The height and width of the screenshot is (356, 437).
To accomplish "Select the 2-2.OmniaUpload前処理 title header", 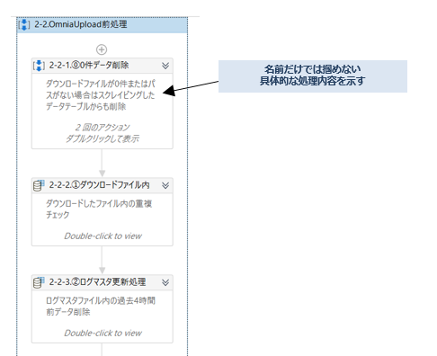I will pos(103,25).
